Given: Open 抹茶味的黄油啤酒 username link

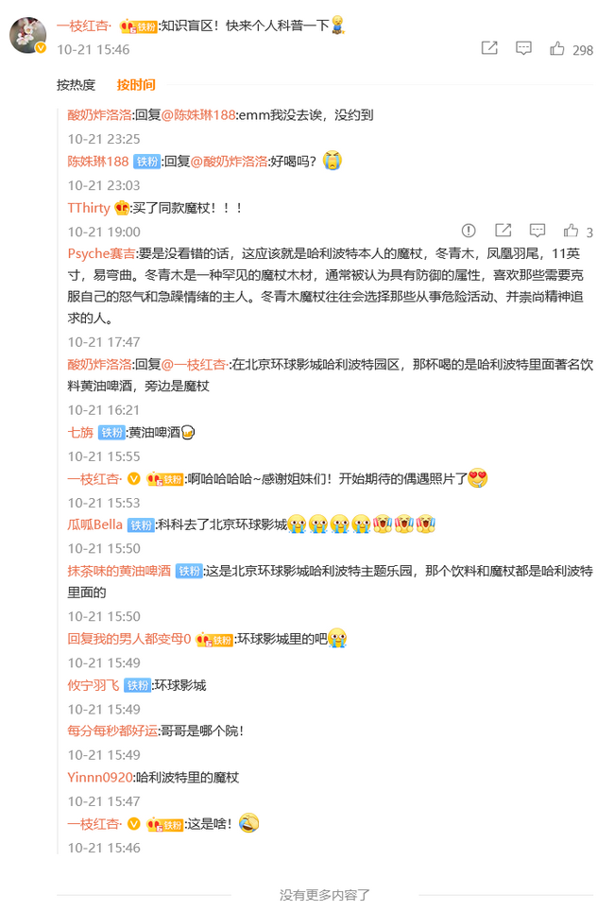Looking at the screenshot, I should tap(119, 571).
